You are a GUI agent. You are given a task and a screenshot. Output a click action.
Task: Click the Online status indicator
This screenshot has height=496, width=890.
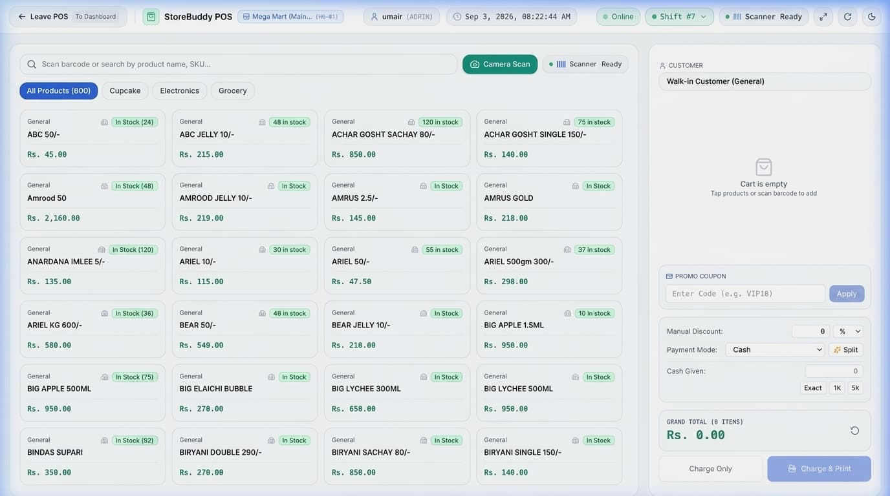pos(618,17)
